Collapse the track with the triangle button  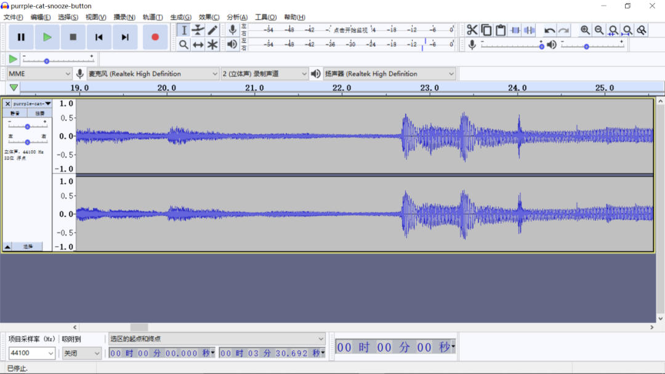(7, 246)
